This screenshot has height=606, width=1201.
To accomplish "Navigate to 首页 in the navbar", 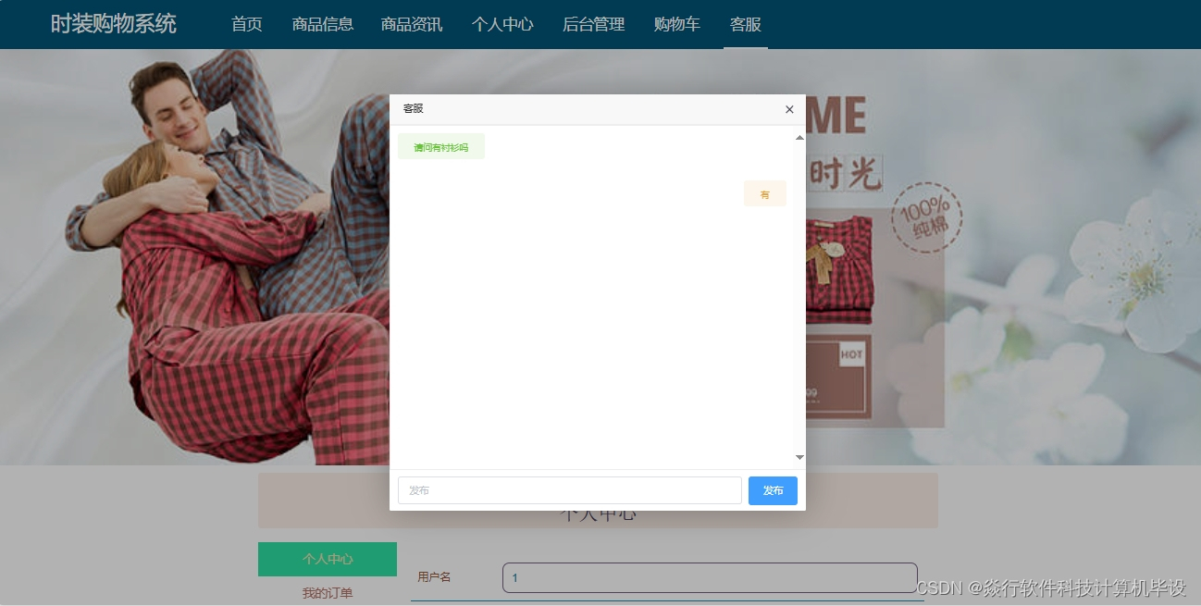I will click(x=245, y=25).
